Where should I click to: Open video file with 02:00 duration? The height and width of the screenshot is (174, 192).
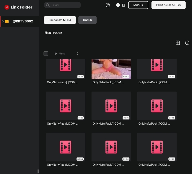(x=111, y=147)
